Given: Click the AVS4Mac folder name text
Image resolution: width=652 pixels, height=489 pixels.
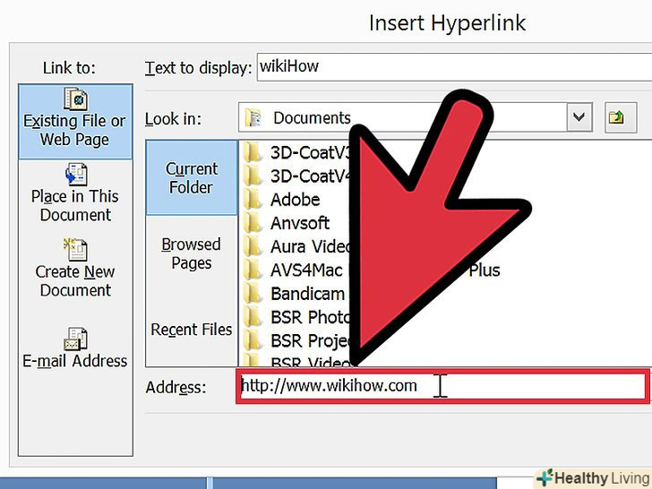Looking at the screenshot, I should [x=306, y=270].
